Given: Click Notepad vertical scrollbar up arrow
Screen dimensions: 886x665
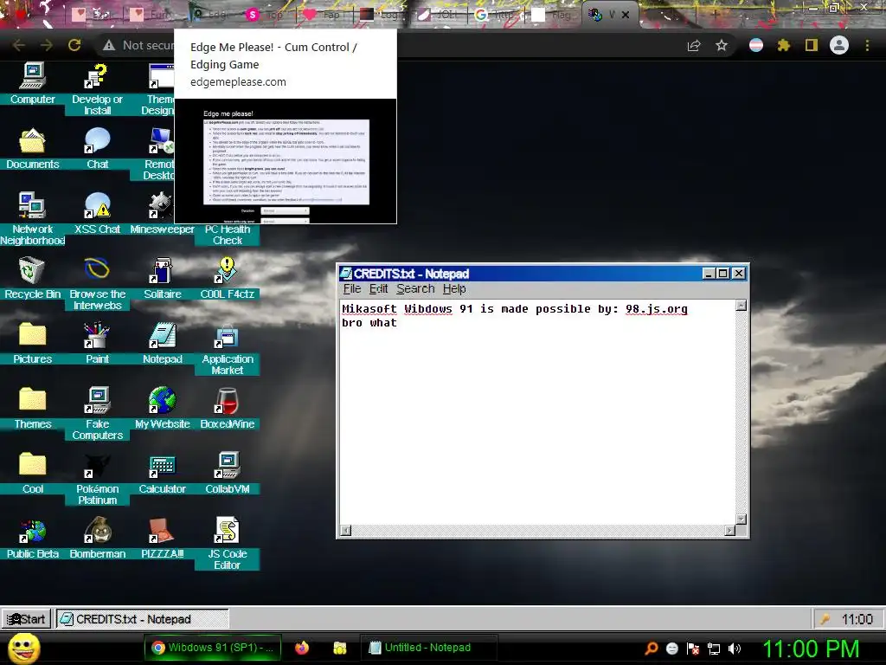Looking at the screenshot, I should [x=742, y=306].
